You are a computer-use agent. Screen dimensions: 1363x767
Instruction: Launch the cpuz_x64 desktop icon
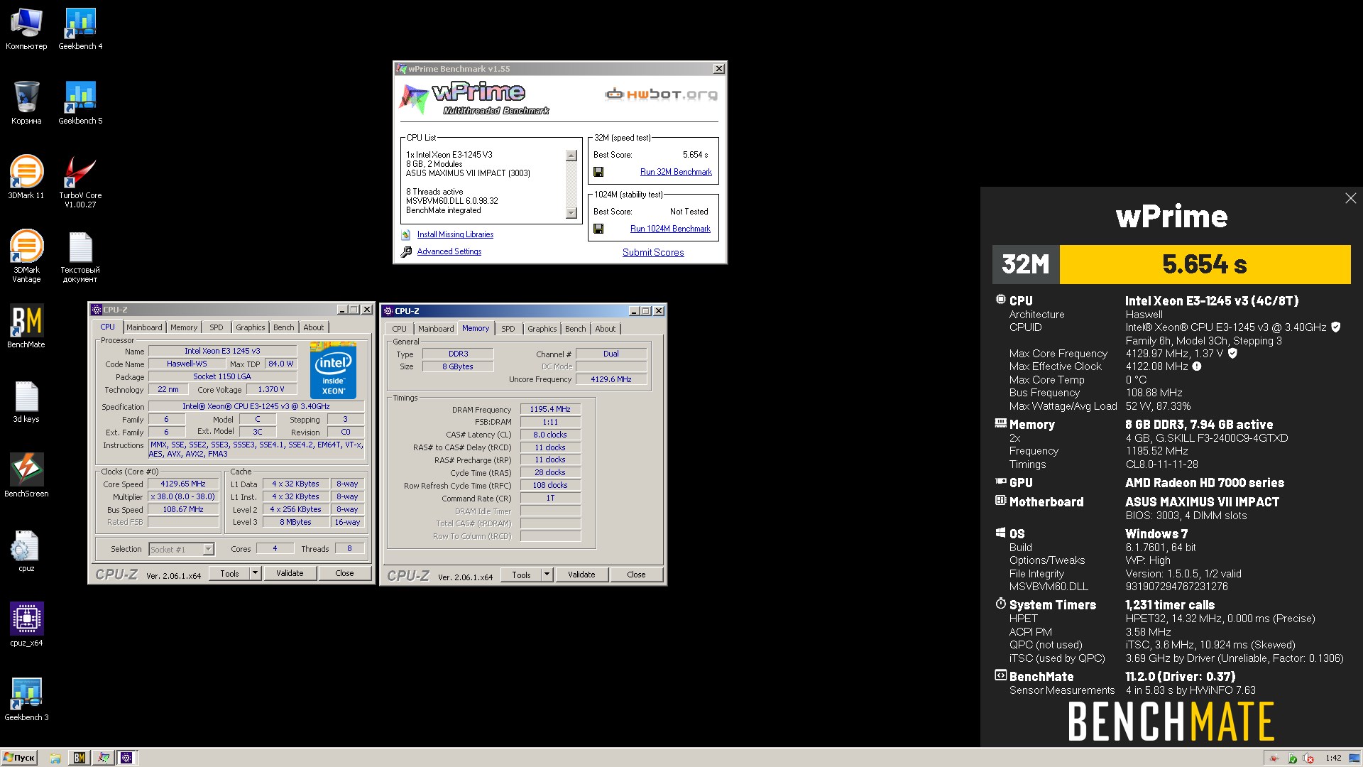coord(26,625)
